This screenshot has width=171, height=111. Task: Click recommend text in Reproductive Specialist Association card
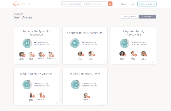point(42,43)
